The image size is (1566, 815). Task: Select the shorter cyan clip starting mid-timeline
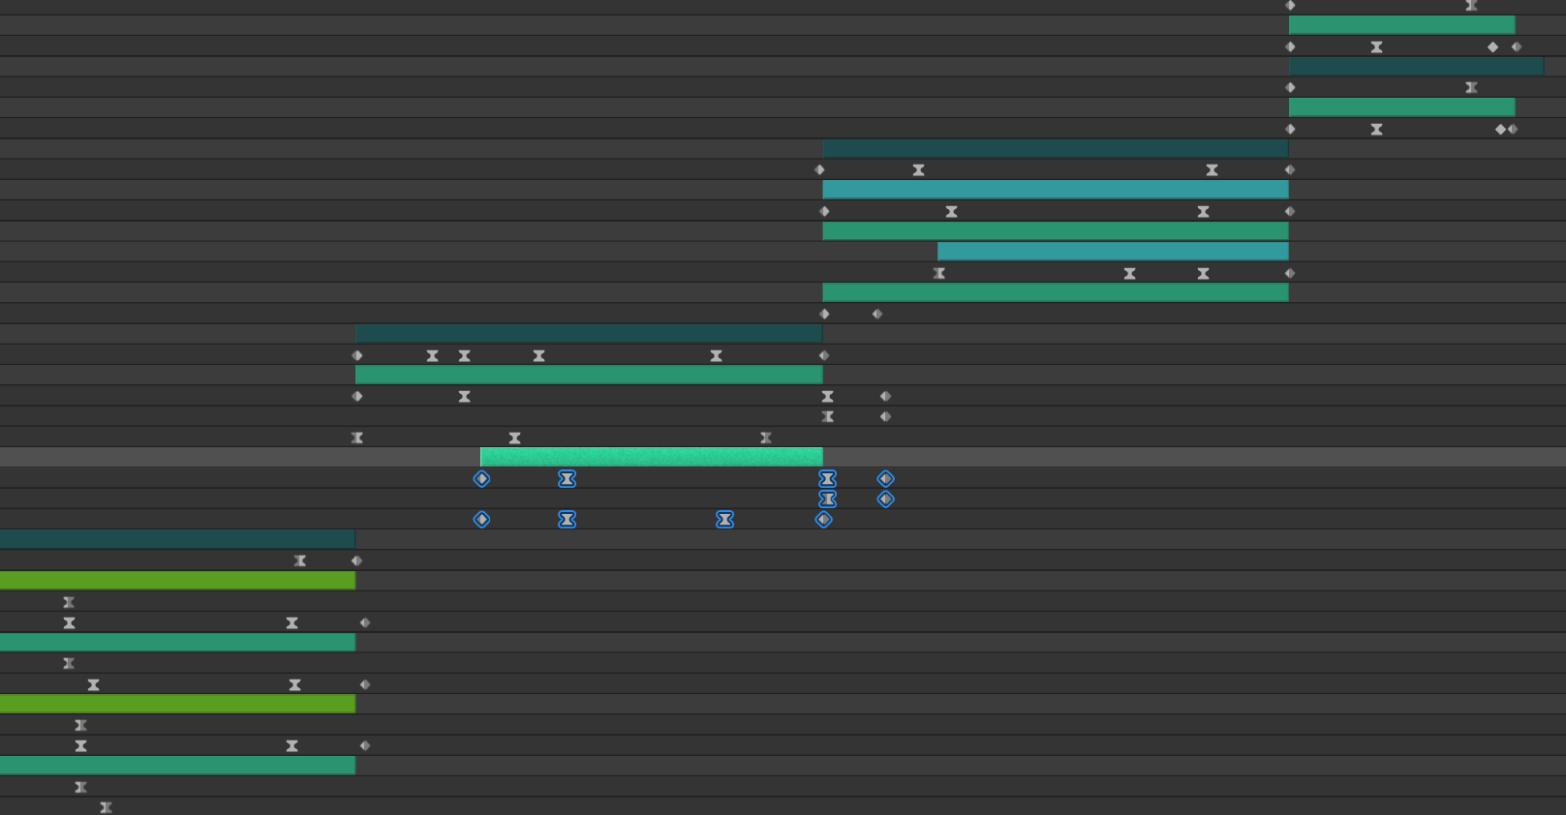(x=1112, y=249)
